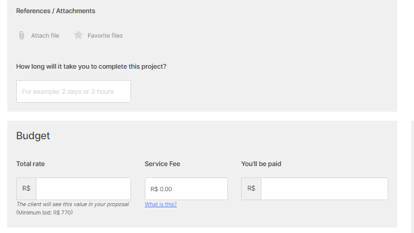Click the Budget section heading
414x233 pixels.
(33, 136)
